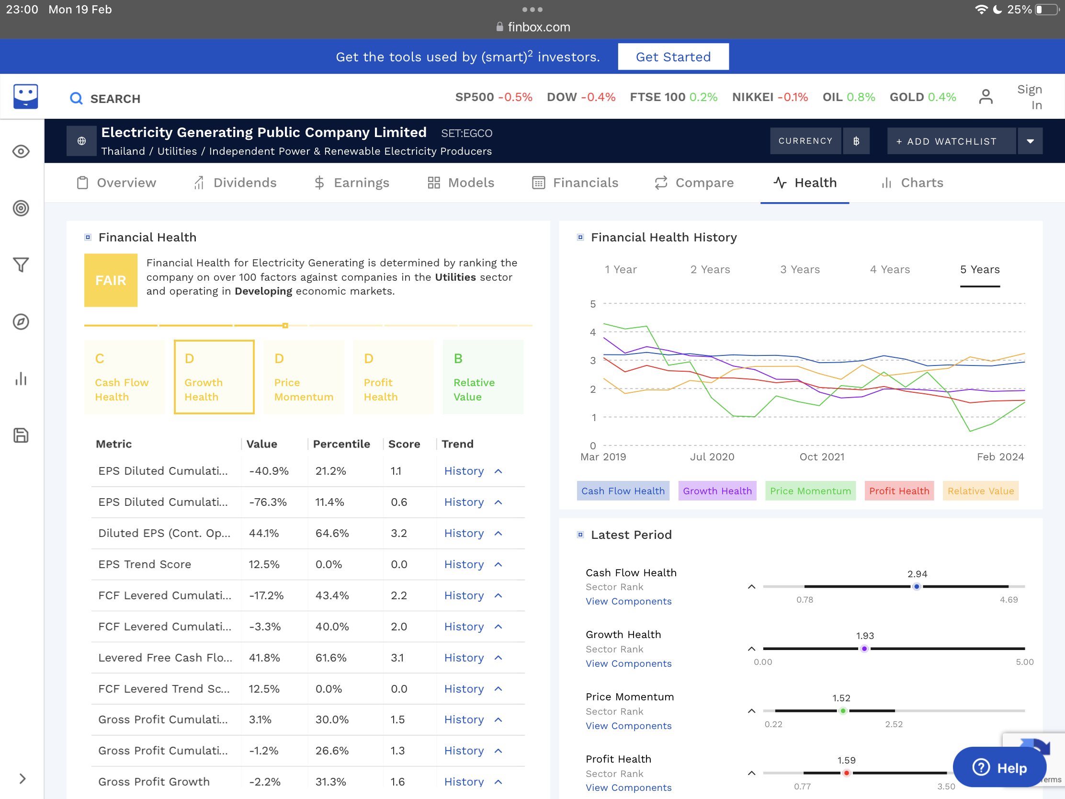The height and width of the screenshot is (799, 1065).
Task: View Components of Price Momentum
Action: point(628,726)
